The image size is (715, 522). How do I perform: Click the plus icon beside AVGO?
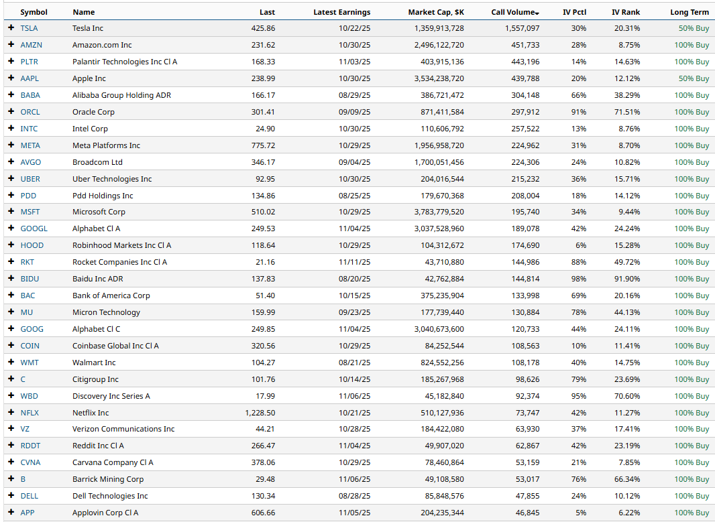point(11,161)
